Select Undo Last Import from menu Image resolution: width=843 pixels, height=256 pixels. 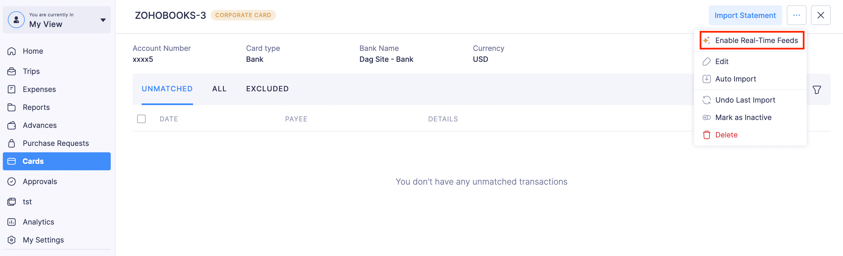745,100
